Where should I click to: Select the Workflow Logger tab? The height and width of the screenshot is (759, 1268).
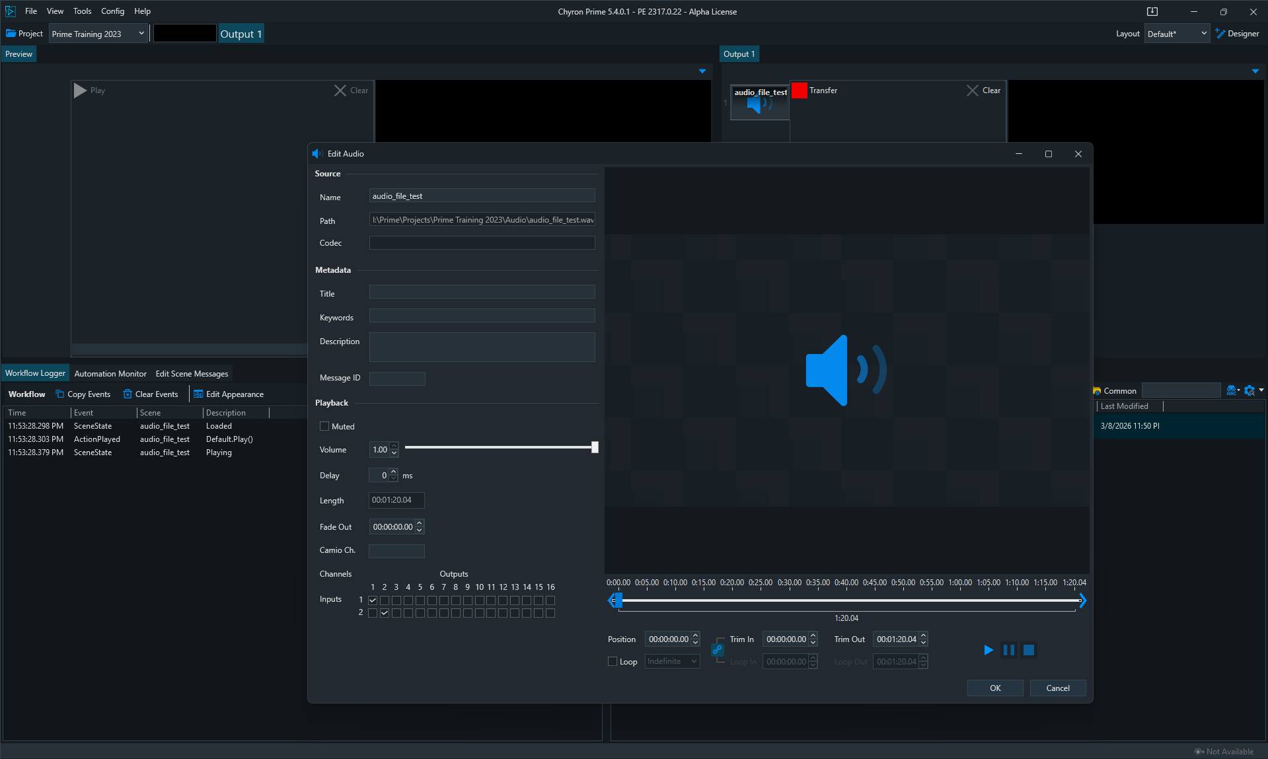(x=35, y=373)
